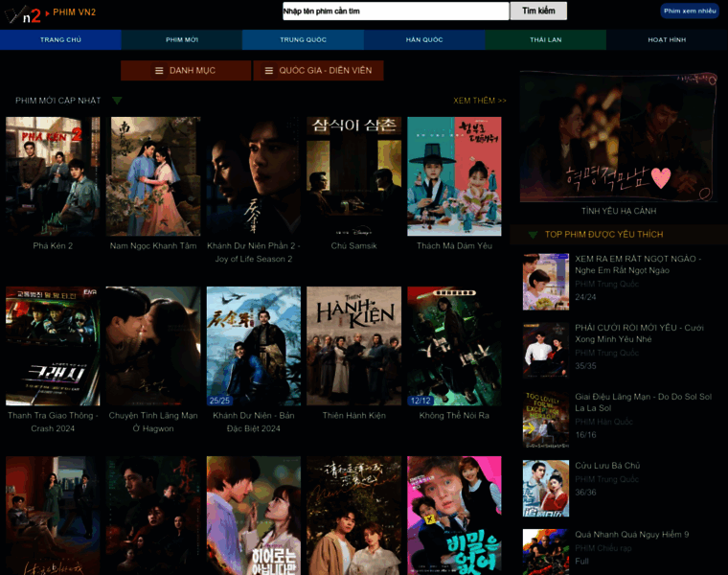Click the Phá Kén 2 title text
Viewport: 728px width, 575px height.
(x=53, y=246)
